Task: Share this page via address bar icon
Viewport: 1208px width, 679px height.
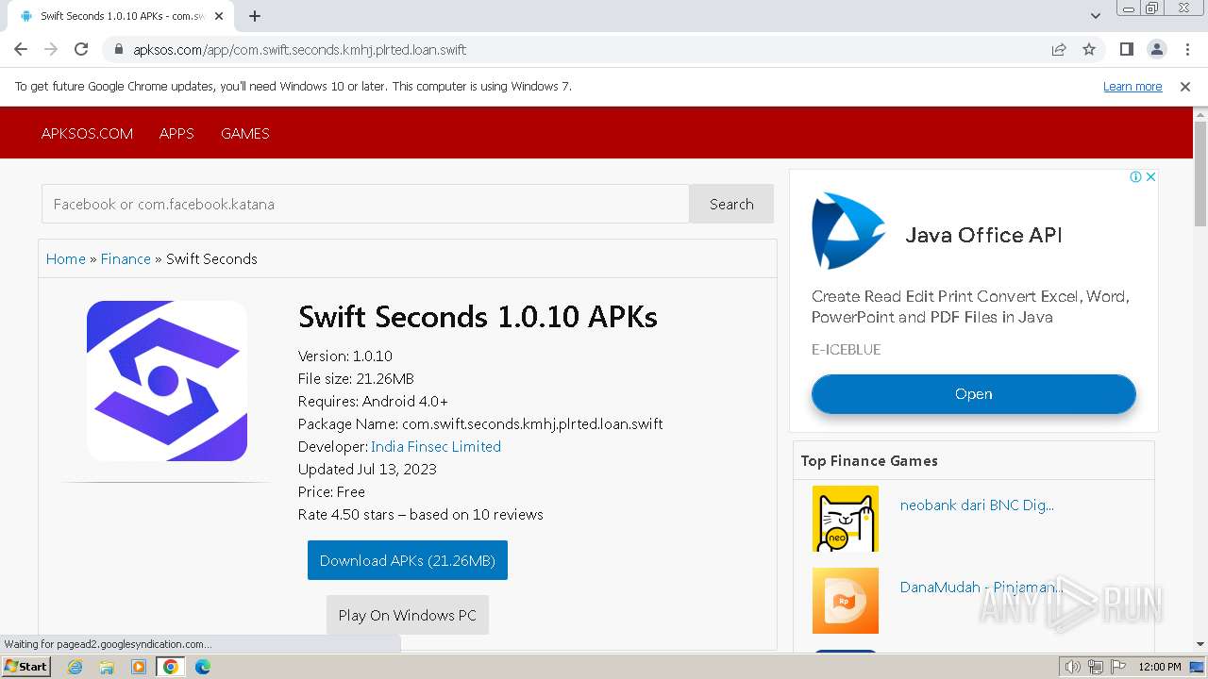Action: [1059, 49]
